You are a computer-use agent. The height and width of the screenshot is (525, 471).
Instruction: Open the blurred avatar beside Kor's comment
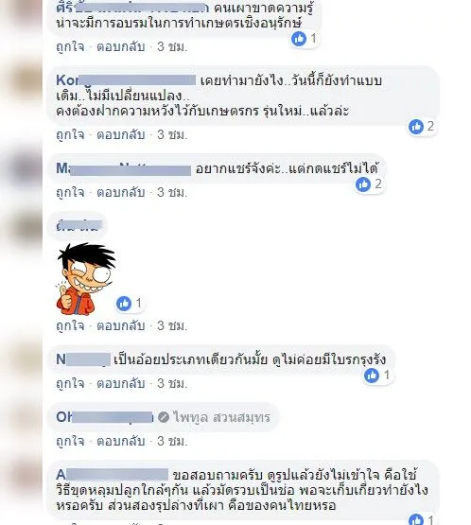[x=24, y=81]
